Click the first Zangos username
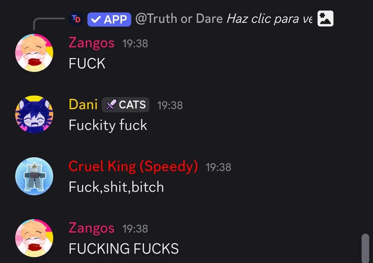The width and height of the screenshot is (373, 263). 92,43
